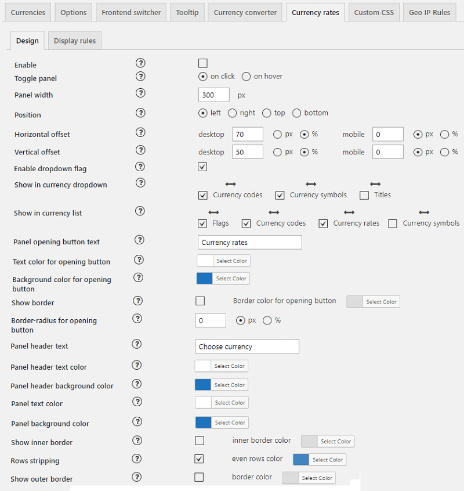This screenshot has width=464, height=491.
Task: Click Select Color for border color of opening button
Action: click(x=381, y=302)
